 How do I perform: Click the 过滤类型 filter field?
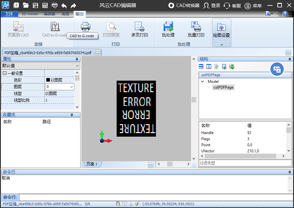click(x=245, y=163)
